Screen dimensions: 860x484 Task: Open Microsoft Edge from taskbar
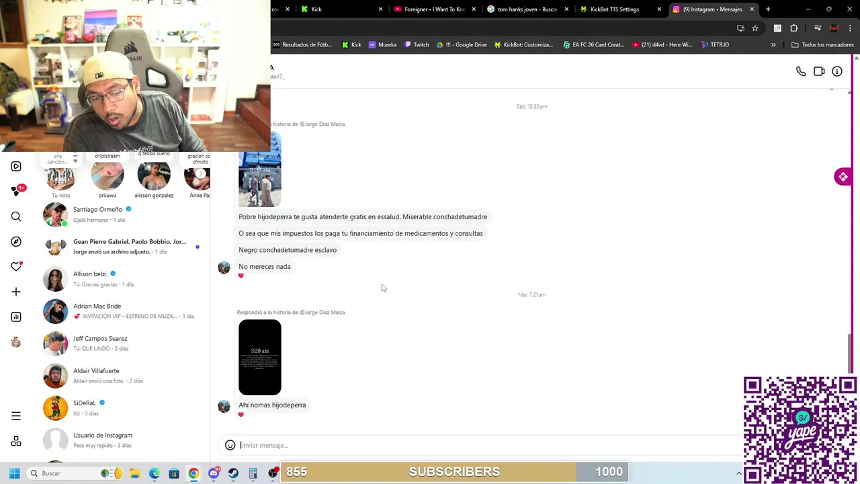[x=155, y=473]
